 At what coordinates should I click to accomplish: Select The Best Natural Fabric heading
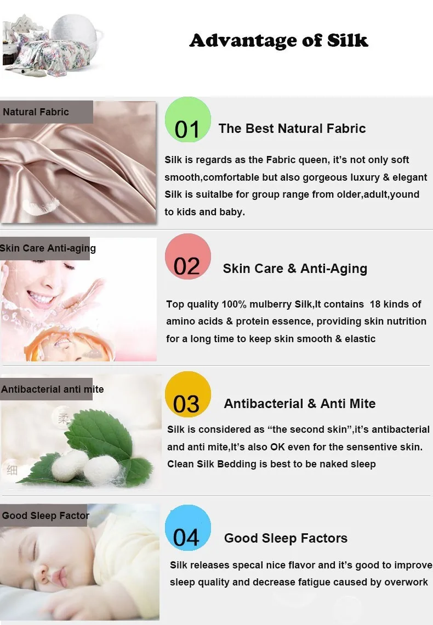click(x=292, y=129)
